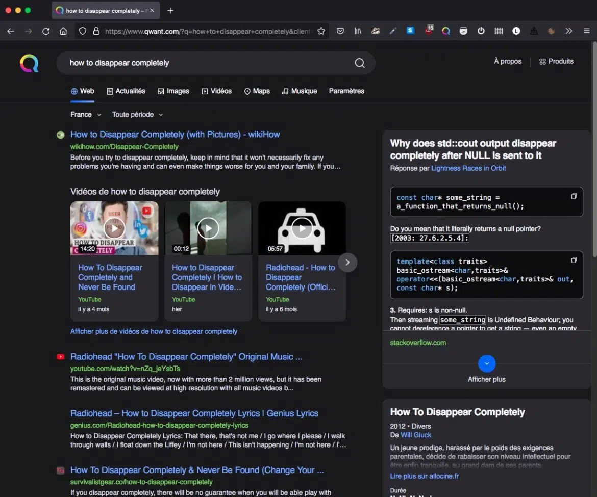
Task: Open the Toute période time filter
Action: (137, 115)
